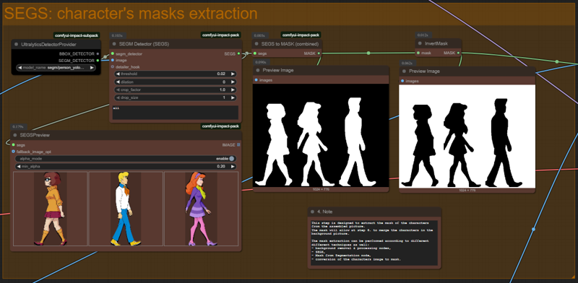Image resolution: width=578 pixels, height=283 pixels.
Task: Click the 4. Note text area
Action: 374,243
